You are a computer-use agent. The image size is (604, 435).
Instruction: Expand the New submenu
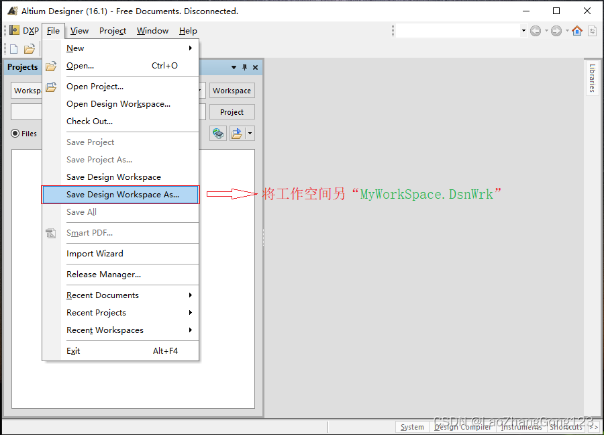point(191,48)
